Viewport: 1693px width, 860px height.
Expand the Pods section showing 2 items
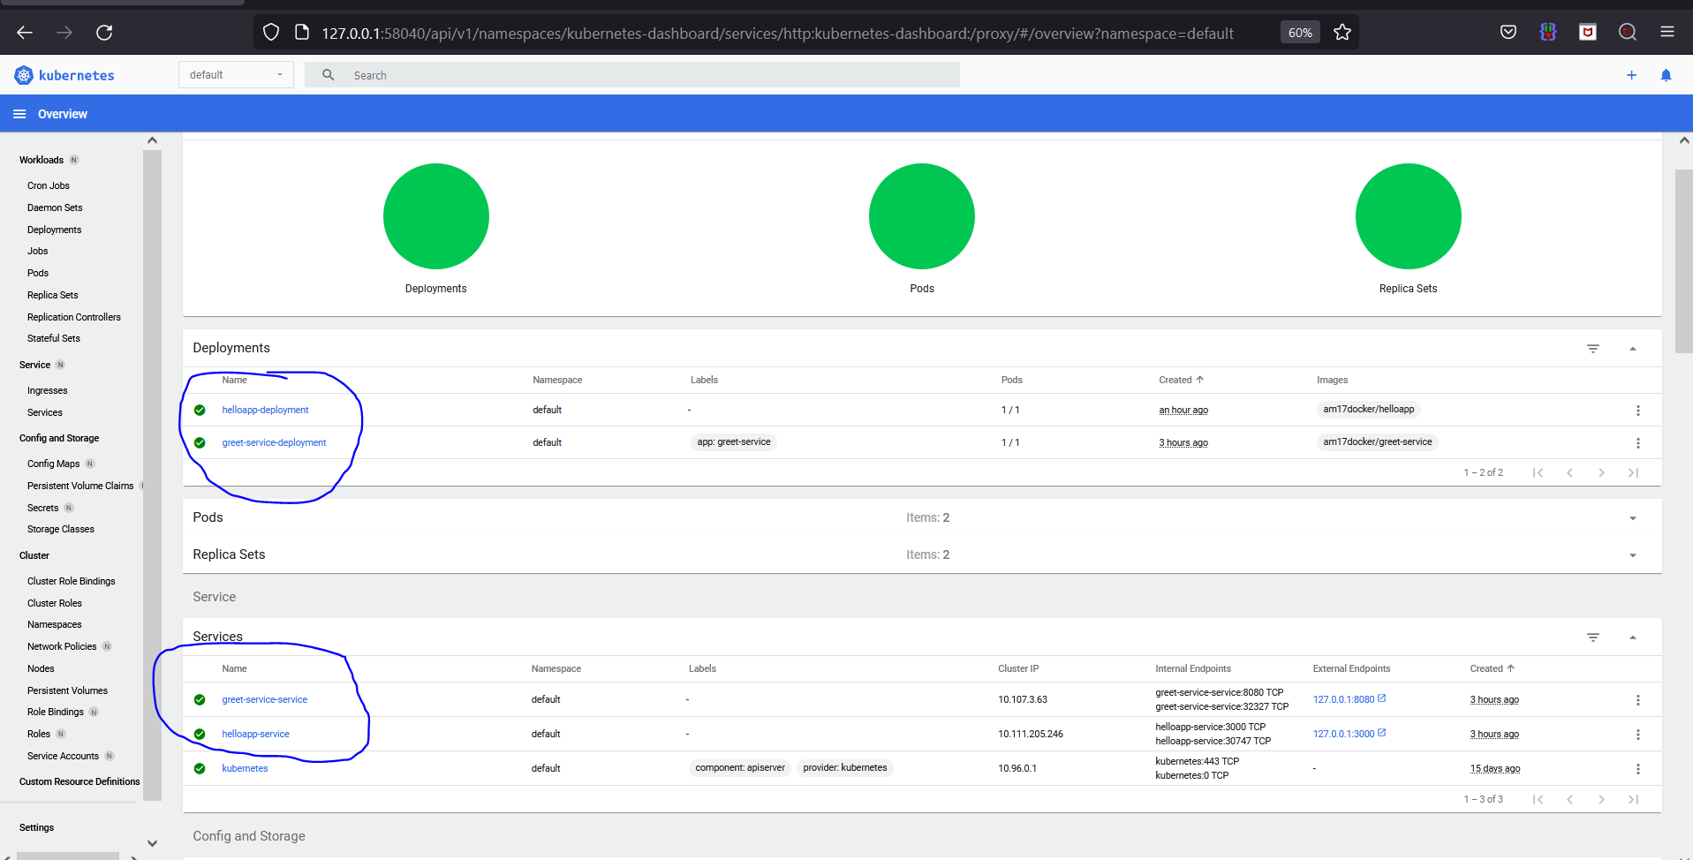click(1633, 517)
